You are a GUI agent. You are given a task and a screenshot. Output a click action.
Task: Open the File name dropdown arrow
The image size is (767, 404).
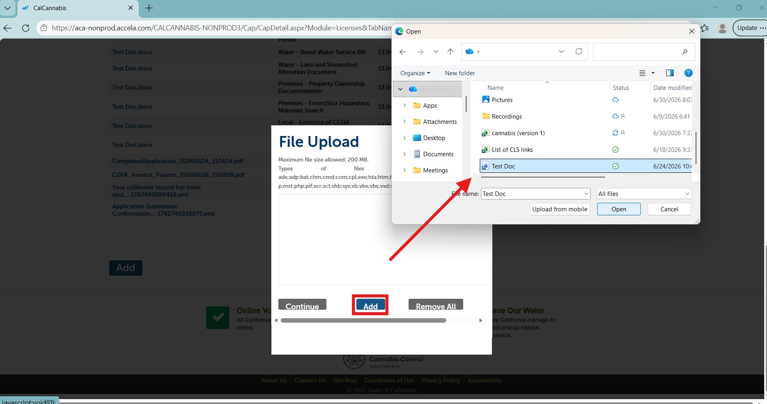pos(586,194)
